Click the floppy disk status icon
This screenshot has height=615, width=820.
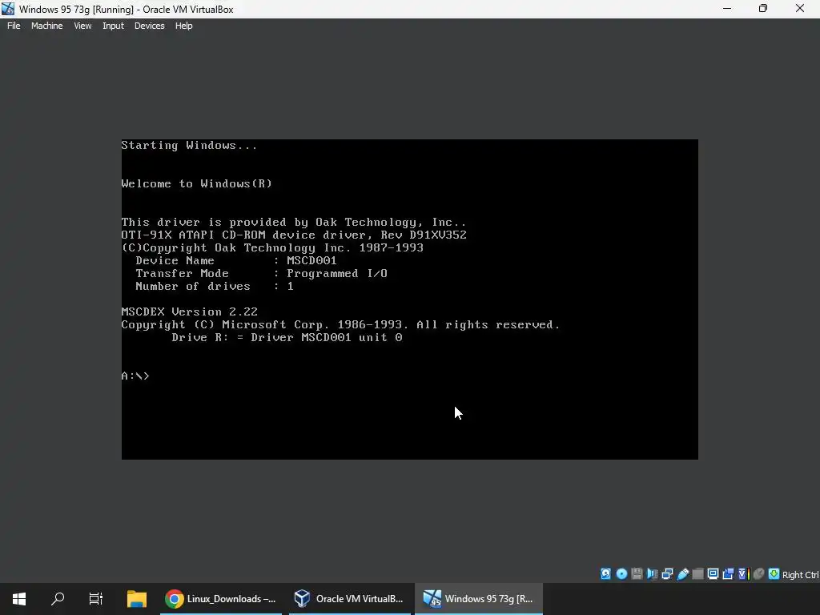tap(637, 573)
